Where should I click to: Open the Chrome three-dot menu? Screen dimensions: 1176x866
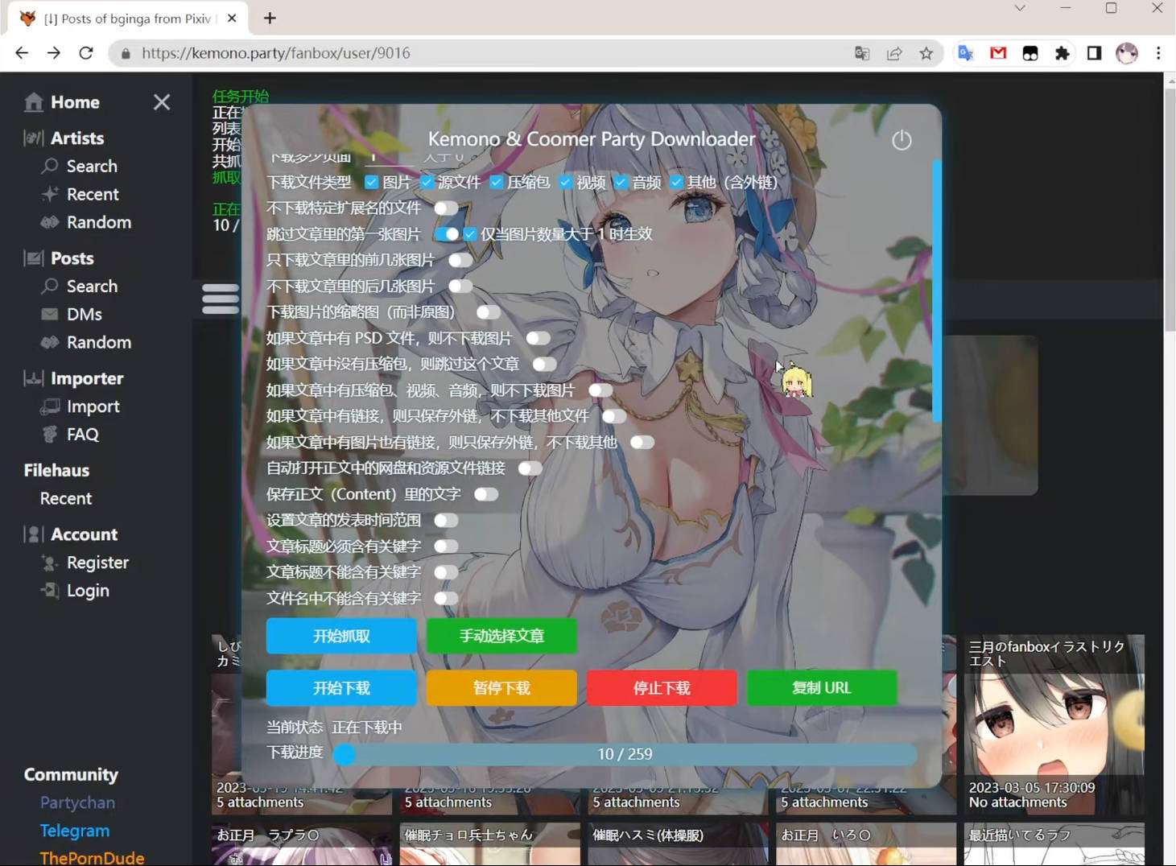[x=1158, y=53]
